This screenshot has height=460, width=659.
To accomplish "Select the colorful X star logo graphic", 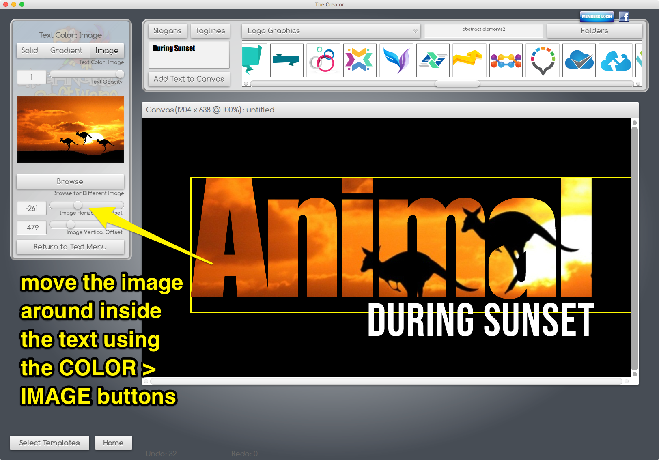I will 360,60.
